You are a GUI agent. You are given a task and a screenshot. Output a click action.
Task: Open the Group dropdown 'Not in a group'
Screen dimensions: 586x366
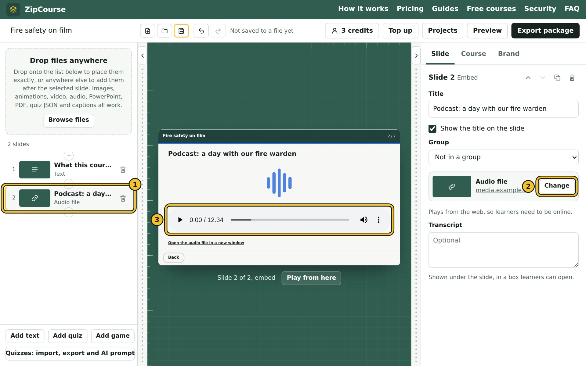[x=503, y=157]
